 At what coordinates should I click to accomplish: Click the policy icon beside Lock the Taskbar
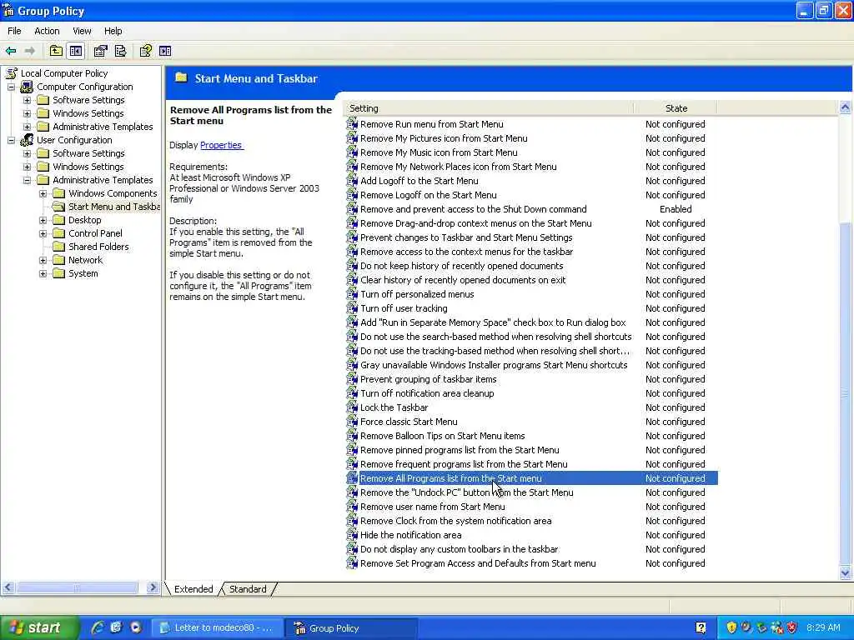[352, 407]
